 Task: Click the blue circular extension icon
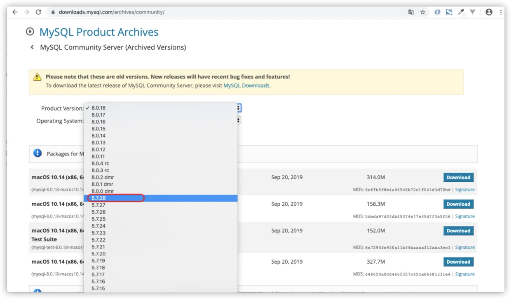(x=437, y=12)
